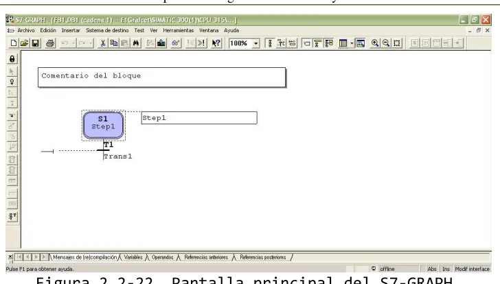Pick the selection arrow in left toolbar
Screen dimensions: 500x284
click(x=12, y=71)
